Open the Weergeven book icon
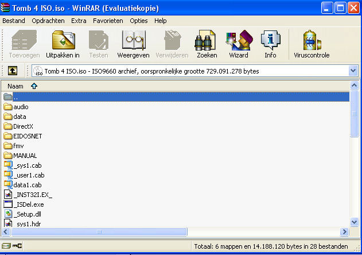The height and width of the screenshot is (255, 362). (134, 40)
